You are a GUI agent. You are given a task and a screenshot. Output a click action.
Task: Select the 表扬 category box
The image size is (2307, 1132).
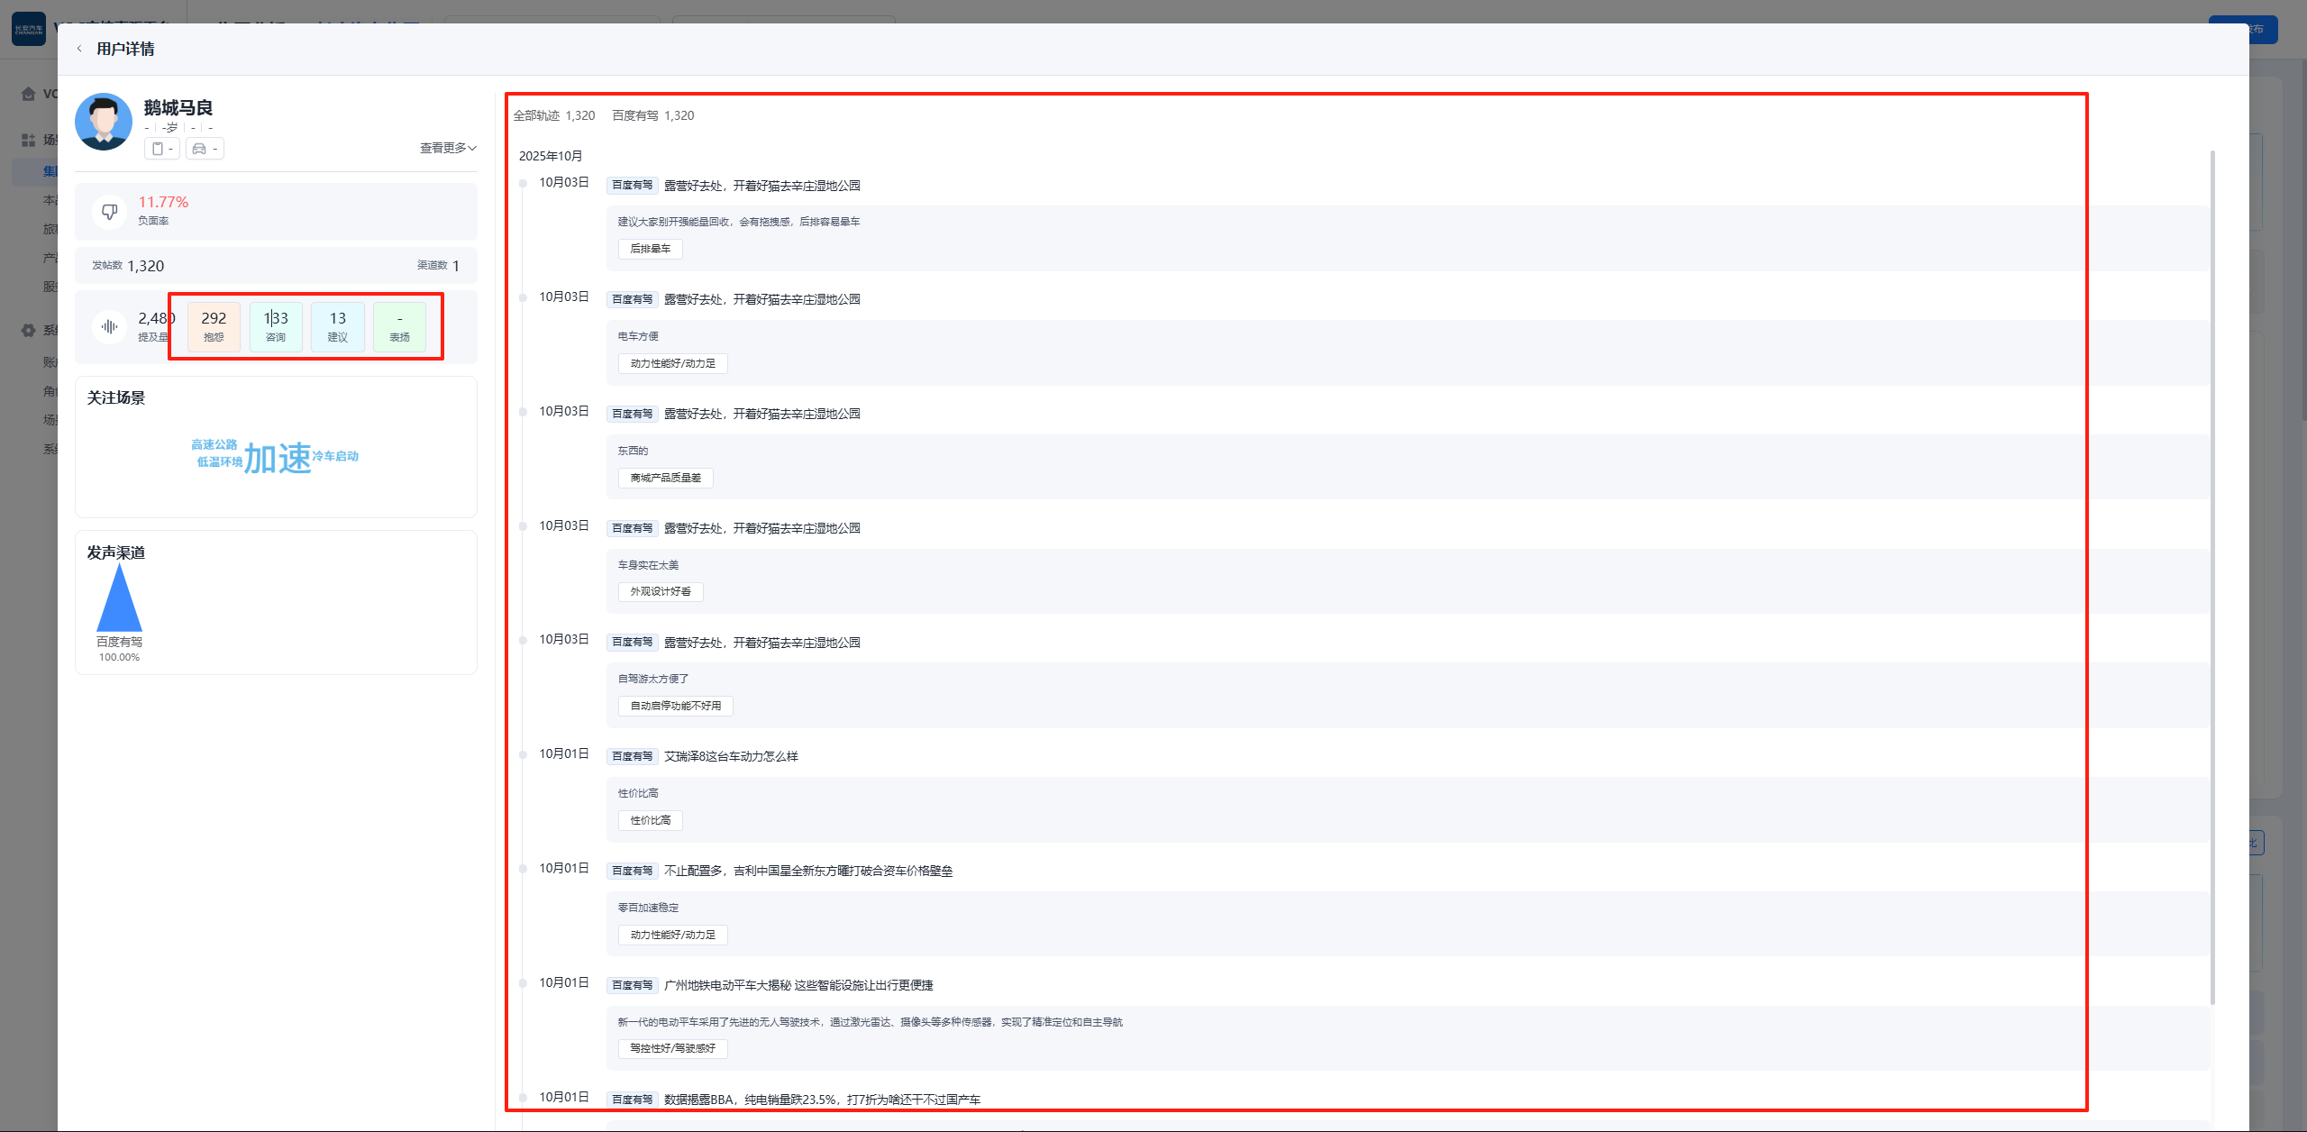tap(399, 326)
